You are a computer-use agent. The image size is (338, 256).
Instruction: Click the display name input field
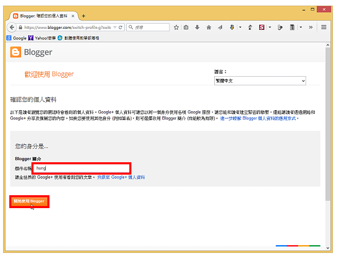[81, 168]
